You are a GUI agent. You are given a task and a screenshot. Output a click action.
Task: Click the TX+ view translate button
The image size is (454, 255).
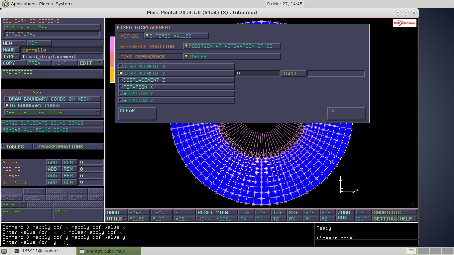click(246, 212)
